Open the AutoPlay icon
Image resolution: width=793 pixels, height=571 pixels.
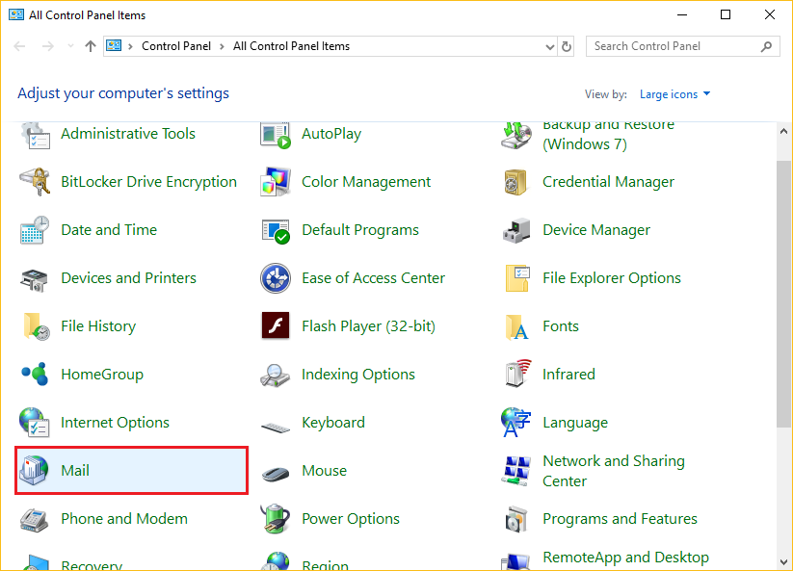276,136
